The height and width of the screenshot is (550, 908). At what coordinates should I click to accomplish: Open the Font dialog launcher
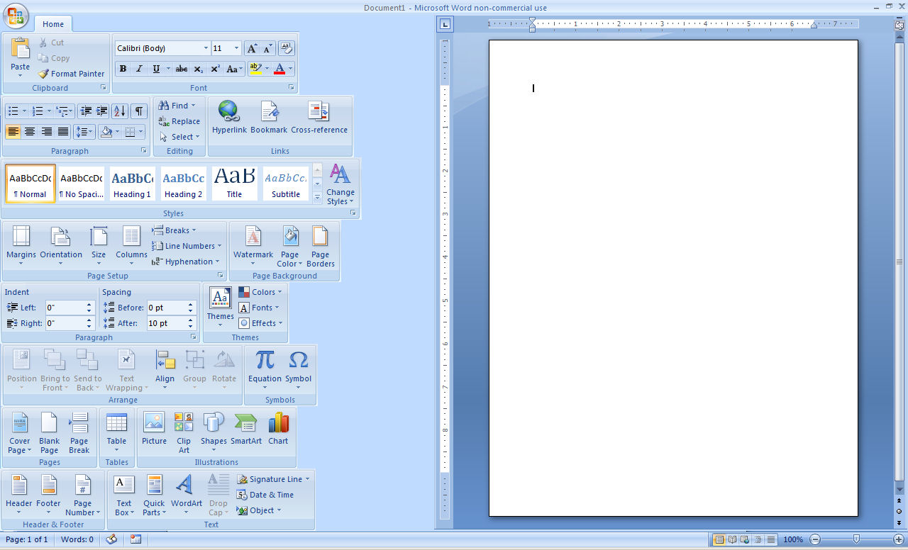(291, 88)
